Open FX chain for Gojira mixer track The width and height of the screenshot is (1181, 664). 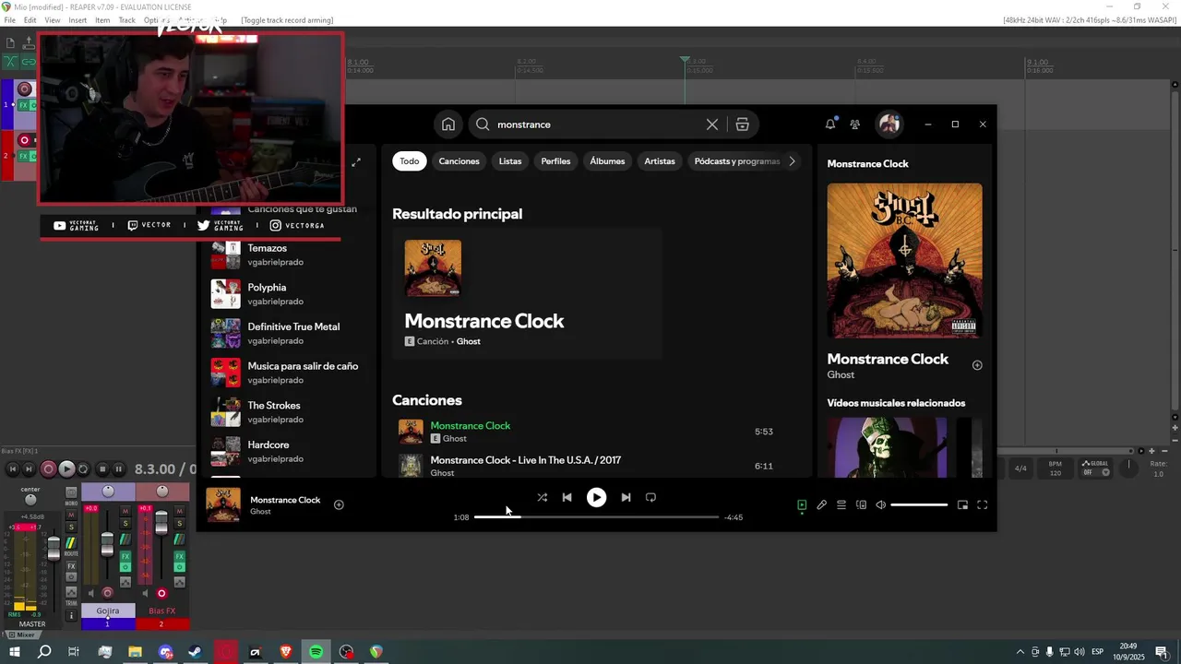pyautogui.click(x=125, y=556)
